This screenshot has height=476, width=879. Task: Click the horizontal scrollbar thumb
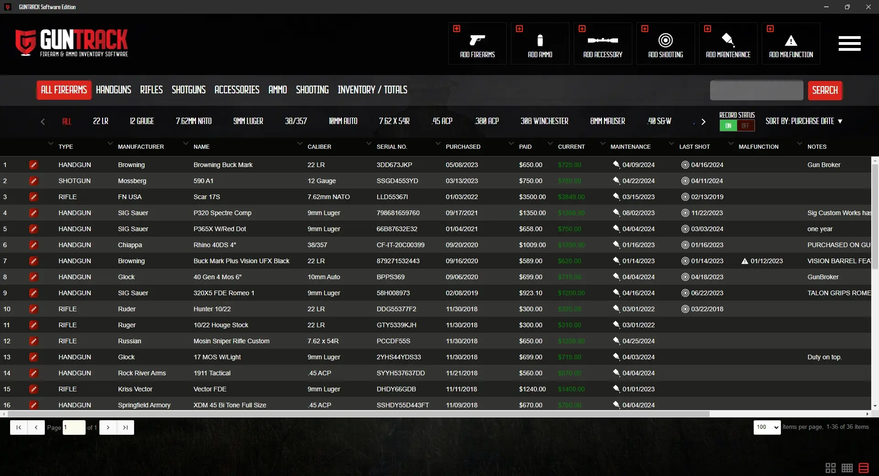tap(358, 414)
